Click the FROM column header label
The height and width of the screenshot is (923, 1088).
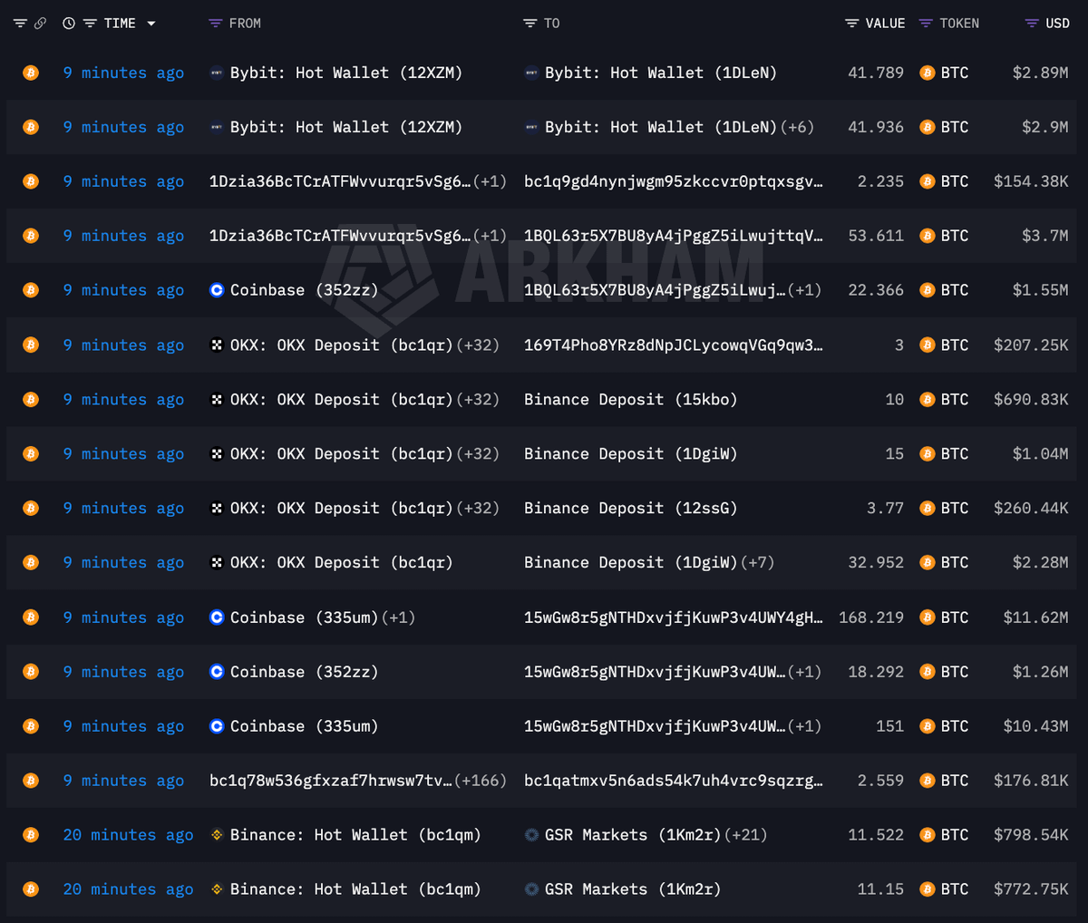(245, 24)
